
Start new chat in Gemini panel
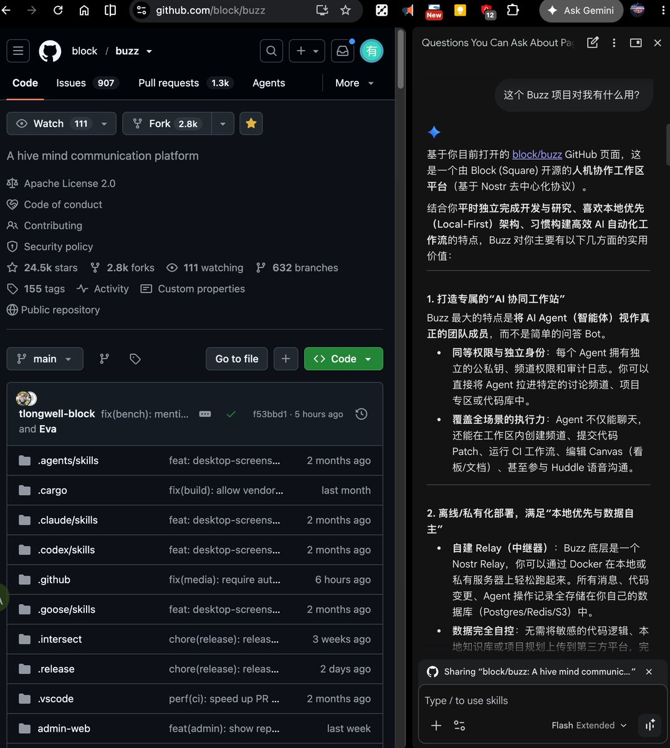click(593, 42)
